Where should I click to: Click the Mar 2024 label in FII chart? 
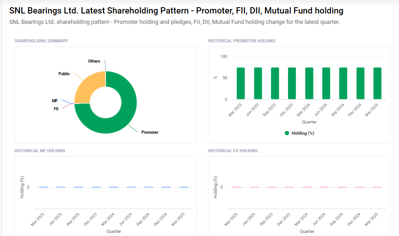point(301,219)
